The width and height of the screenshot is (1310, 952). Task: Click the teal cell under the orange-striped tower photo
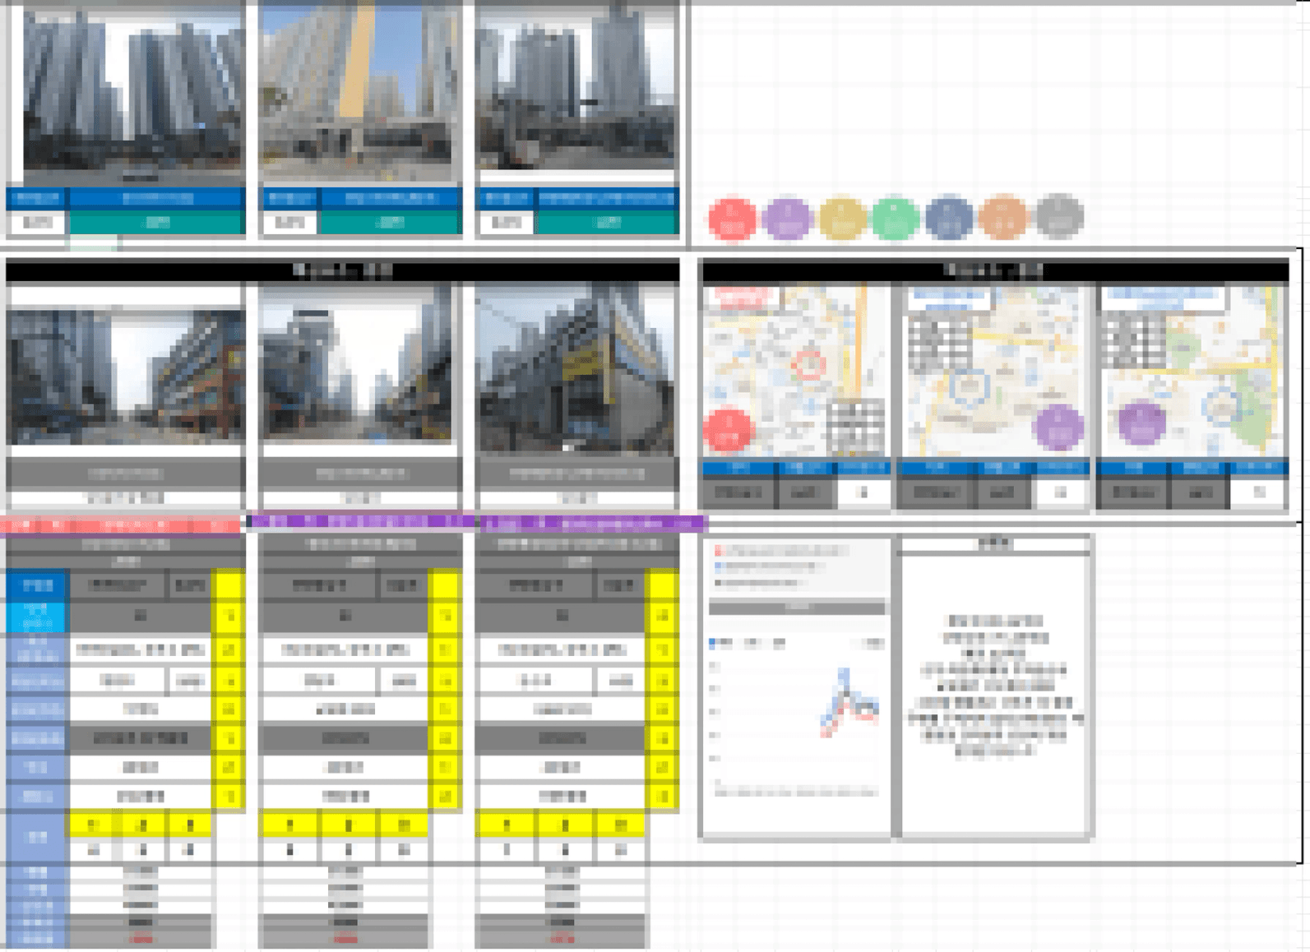[x=390, y=222]
